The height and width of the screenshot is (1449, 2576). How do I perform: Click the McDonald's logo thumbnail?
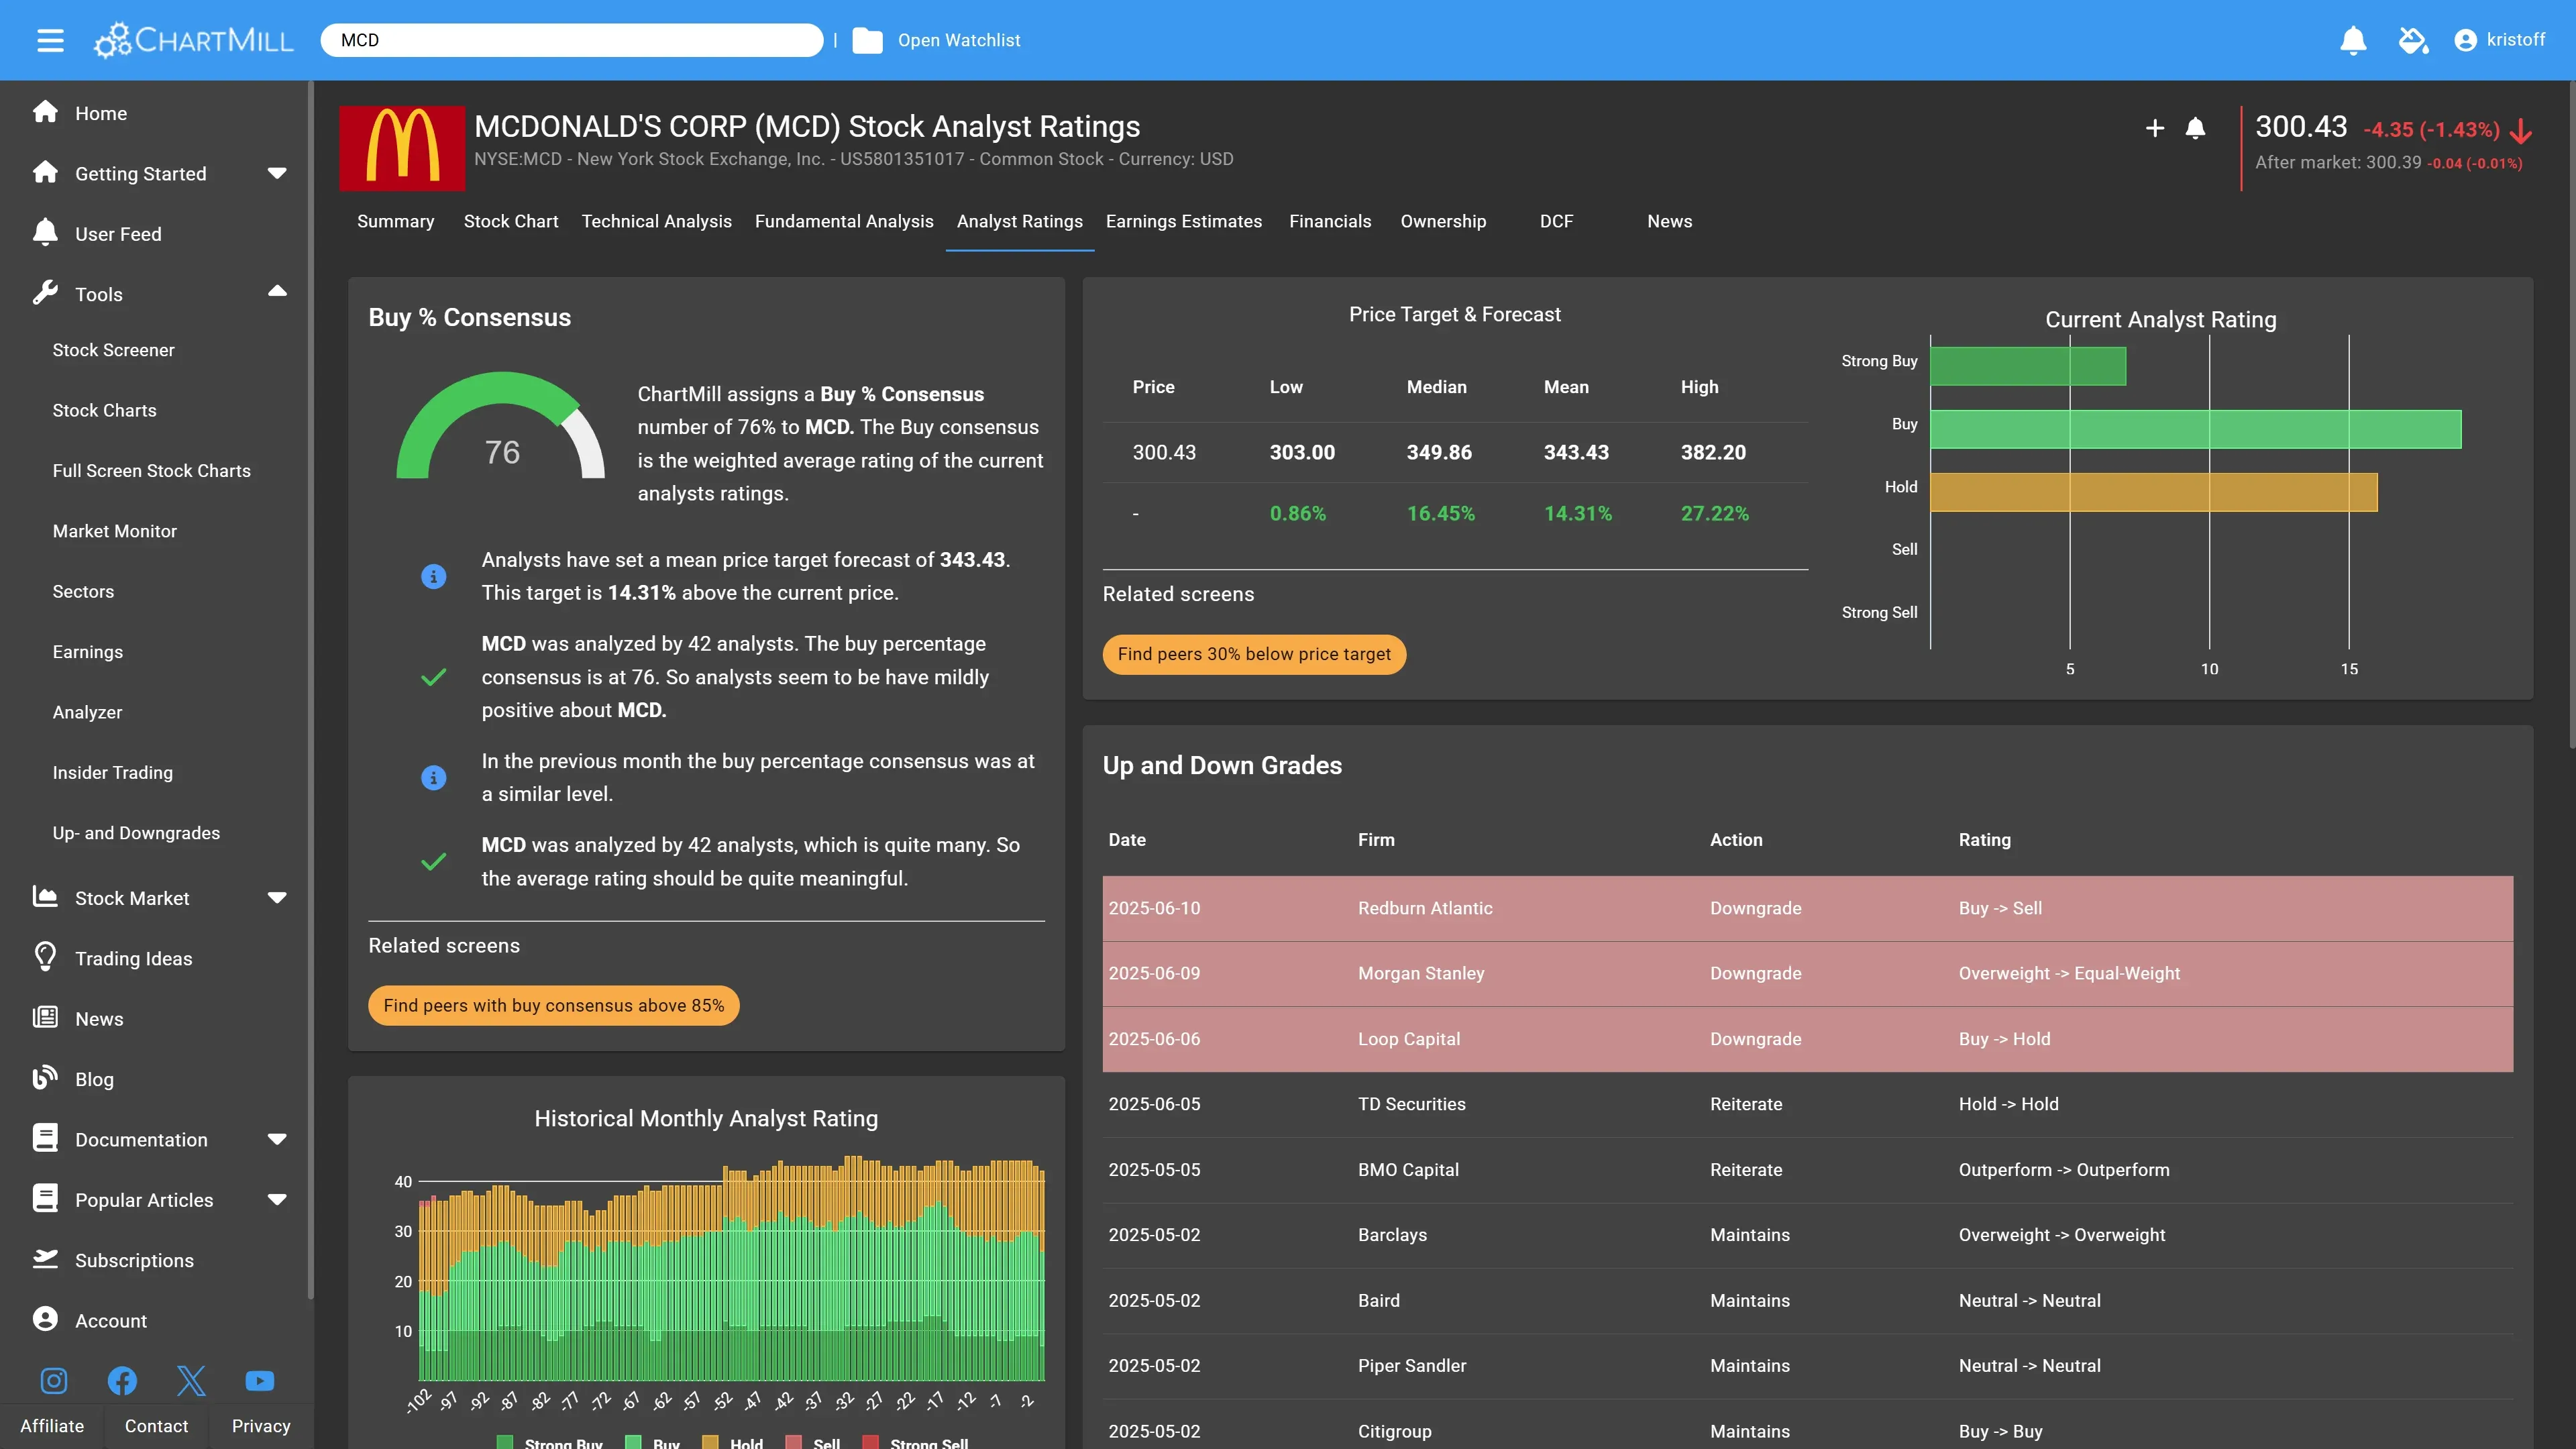(402, 148)
